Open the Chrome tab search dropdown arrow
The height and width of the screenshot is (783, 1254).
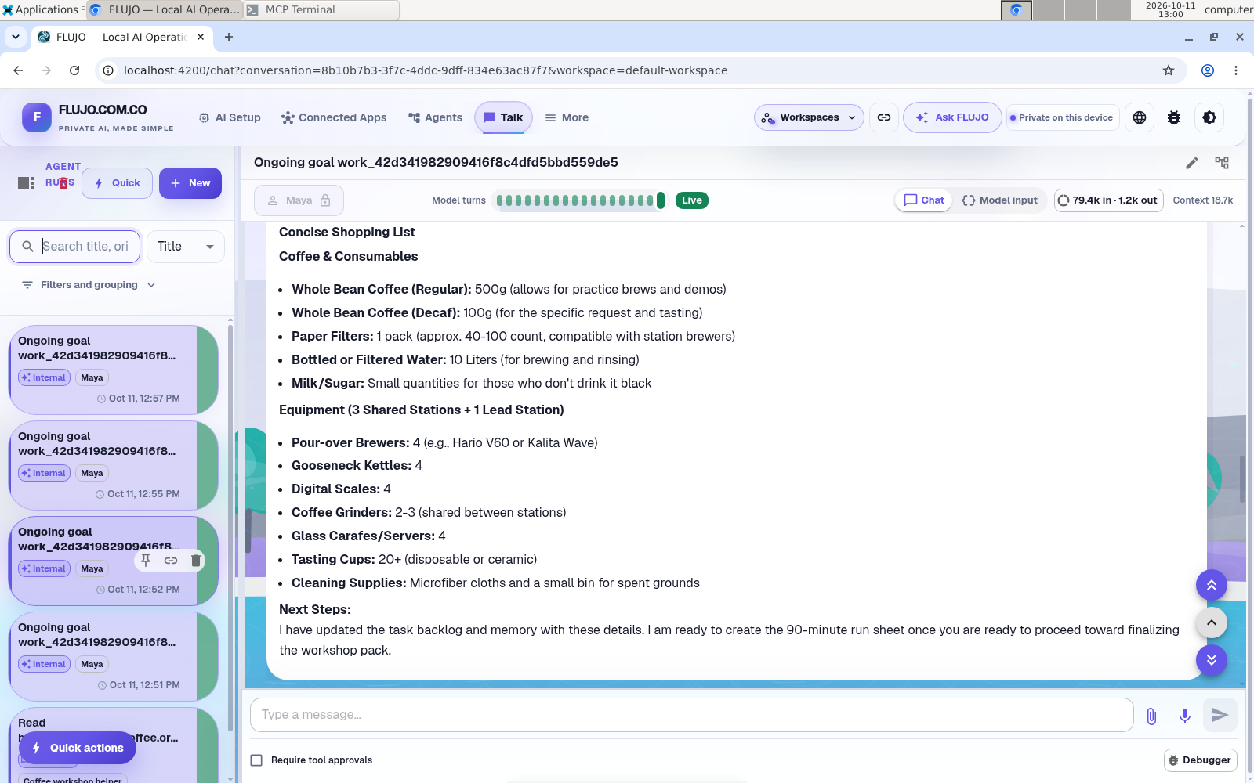(16, 37)
